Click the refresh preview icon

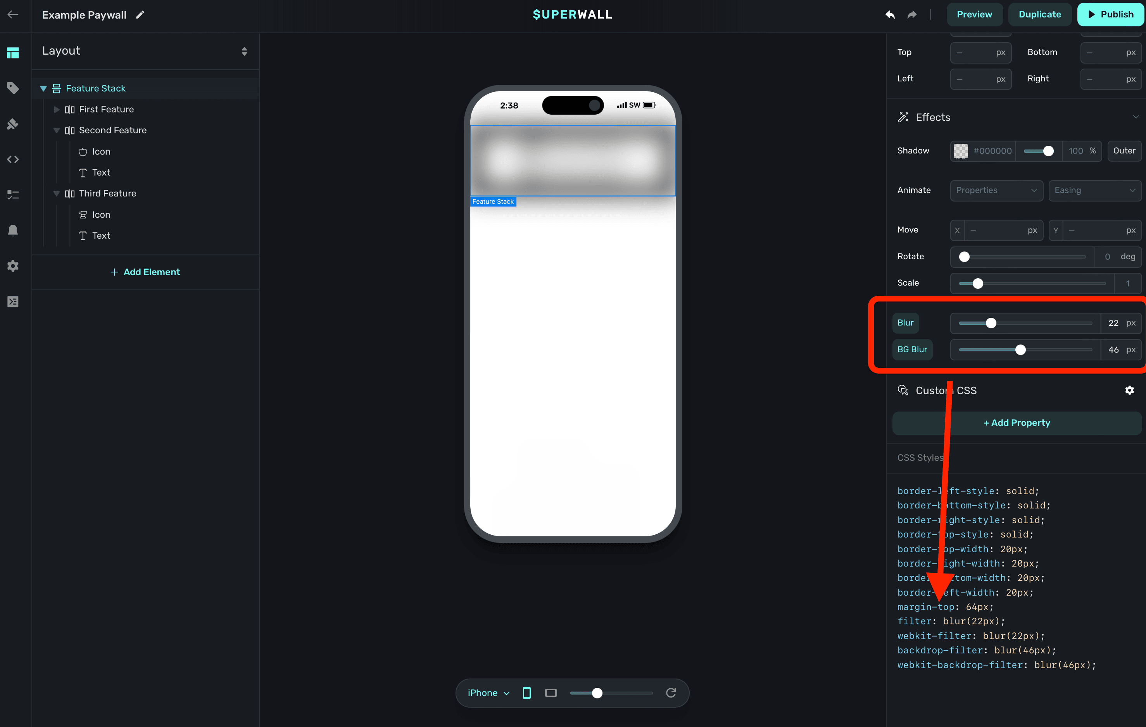tap(671, 693)
